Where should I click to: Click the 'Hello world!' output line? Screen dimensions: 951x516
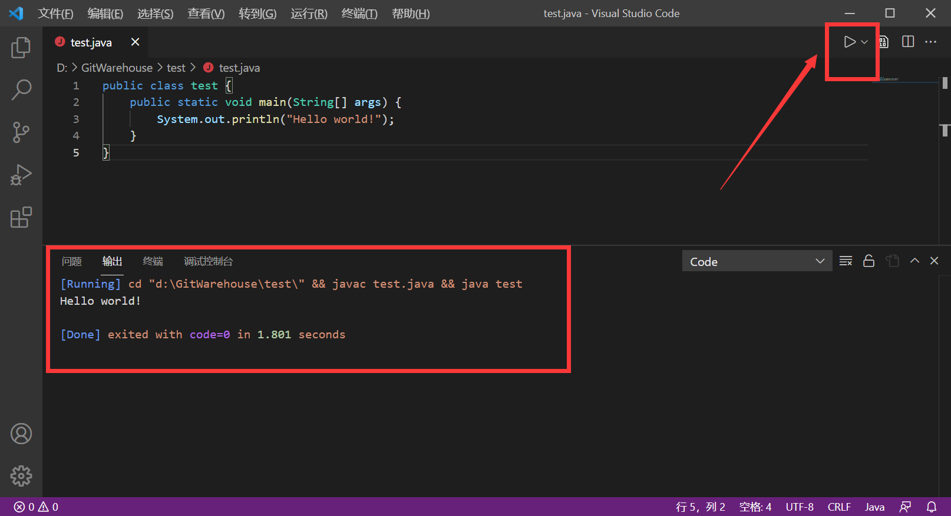pos(100,301)
